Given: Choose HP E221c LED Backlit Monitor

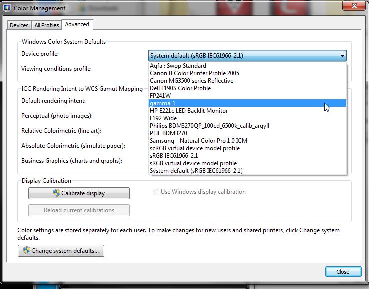Looking at the screenshot, I should coord(247,111).
